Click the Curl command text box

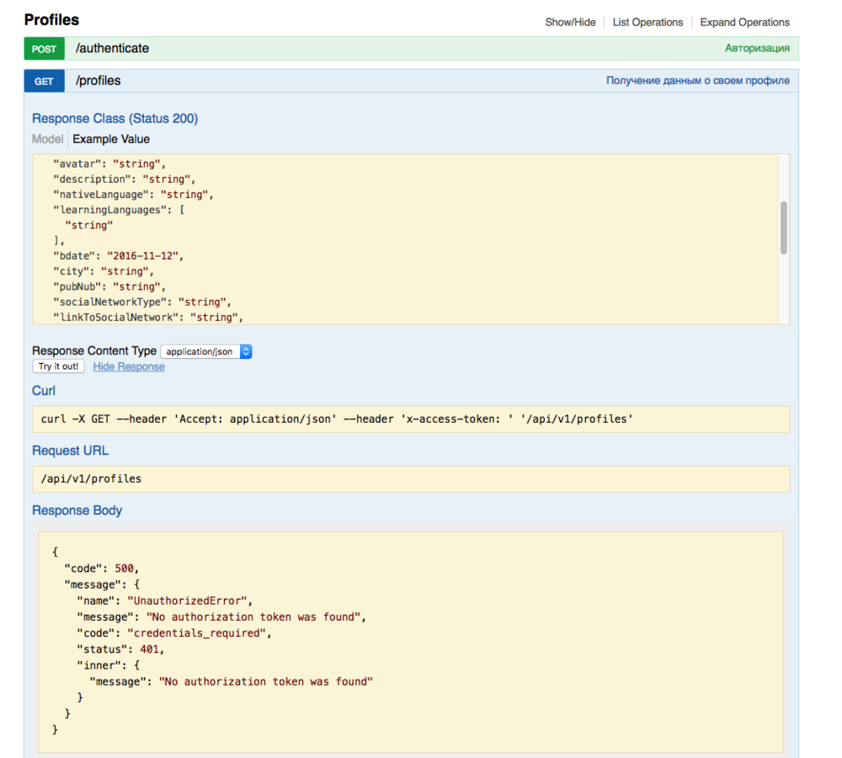tap(411, 419)
